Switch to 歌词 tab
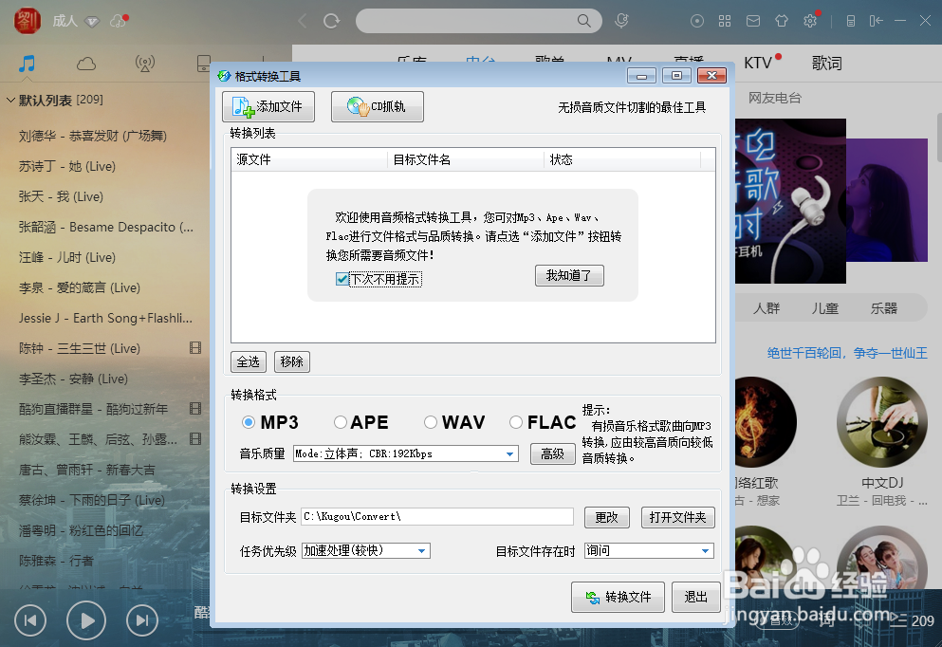The image size is (942, 647). click(x=826, y=63)
